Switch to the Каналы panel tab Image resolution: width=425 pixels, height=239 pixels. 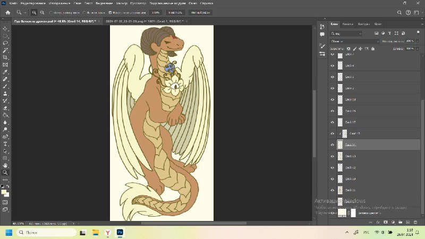pos(347,24)
